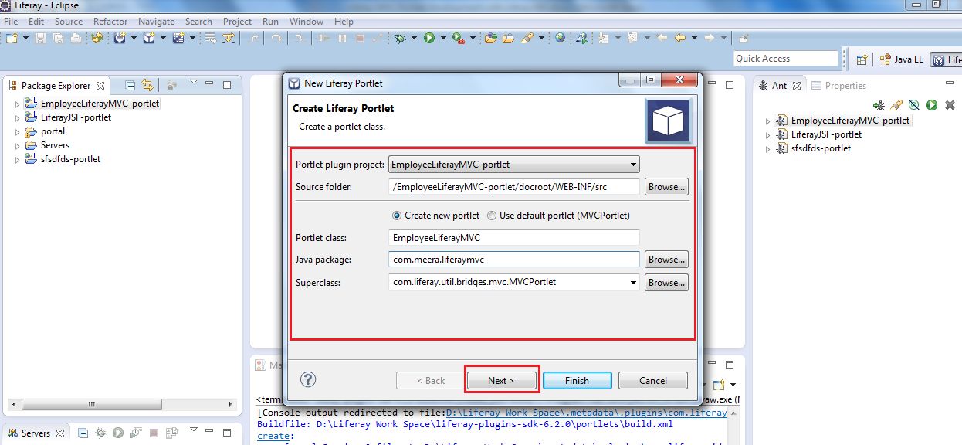This screenshot has height=445, width=962.
Task: Click the Next button in the wizard
Action: pyautogui.click(x=502, y=380)
